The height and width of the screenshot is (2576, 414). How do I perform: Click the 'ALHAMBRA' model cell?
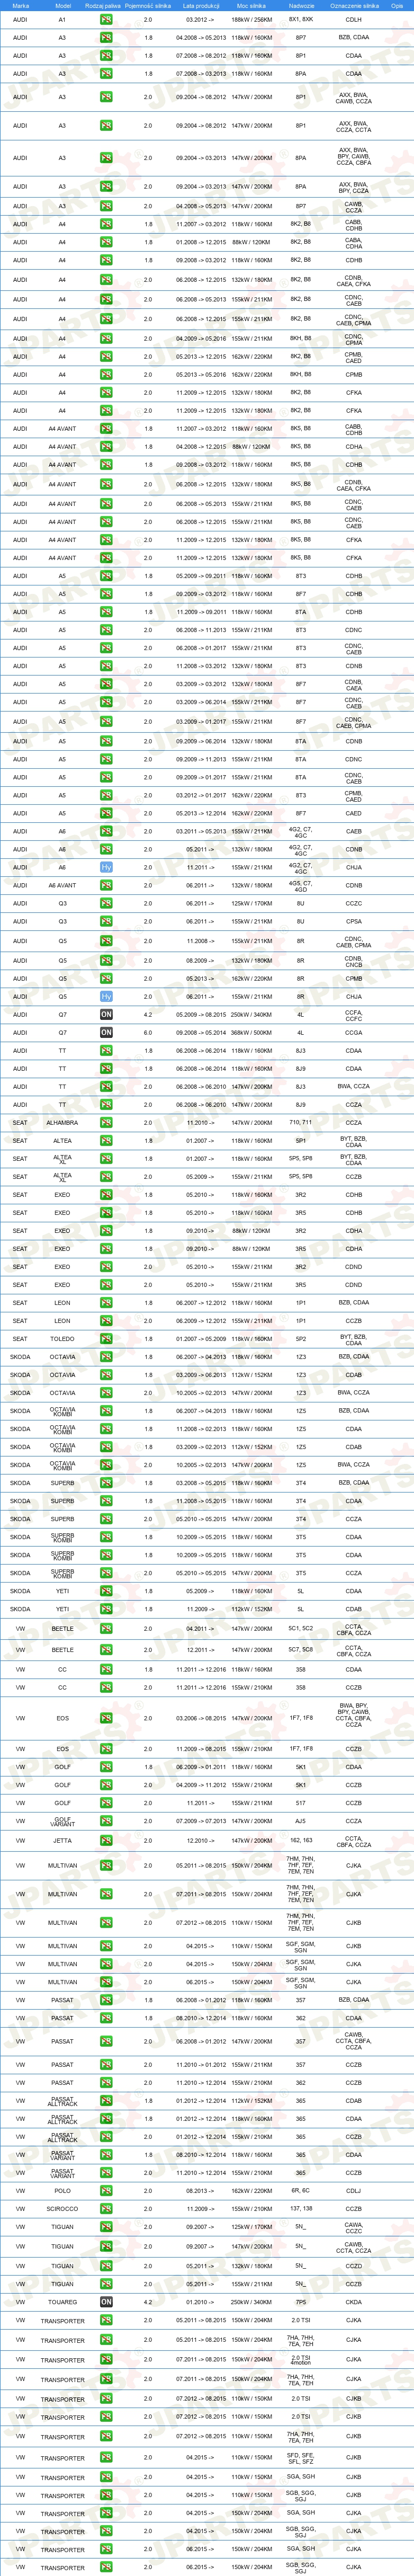62,1122
